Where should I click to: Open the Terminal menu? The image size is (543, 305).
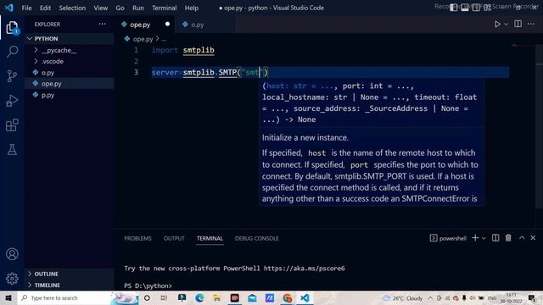164,8
